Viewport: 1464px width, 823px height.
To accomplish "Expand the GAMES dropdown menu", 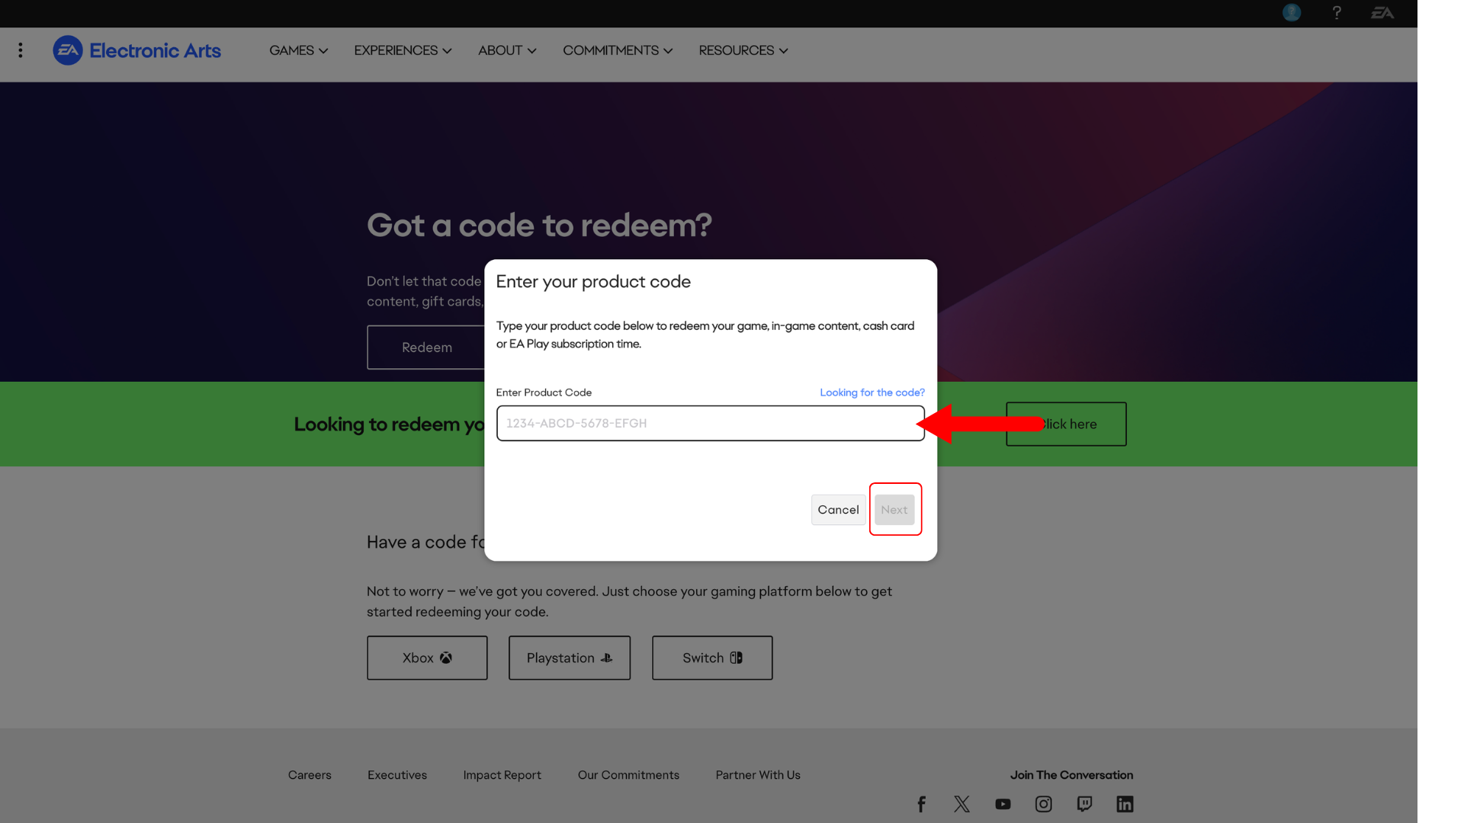I will tap(298, 50).
